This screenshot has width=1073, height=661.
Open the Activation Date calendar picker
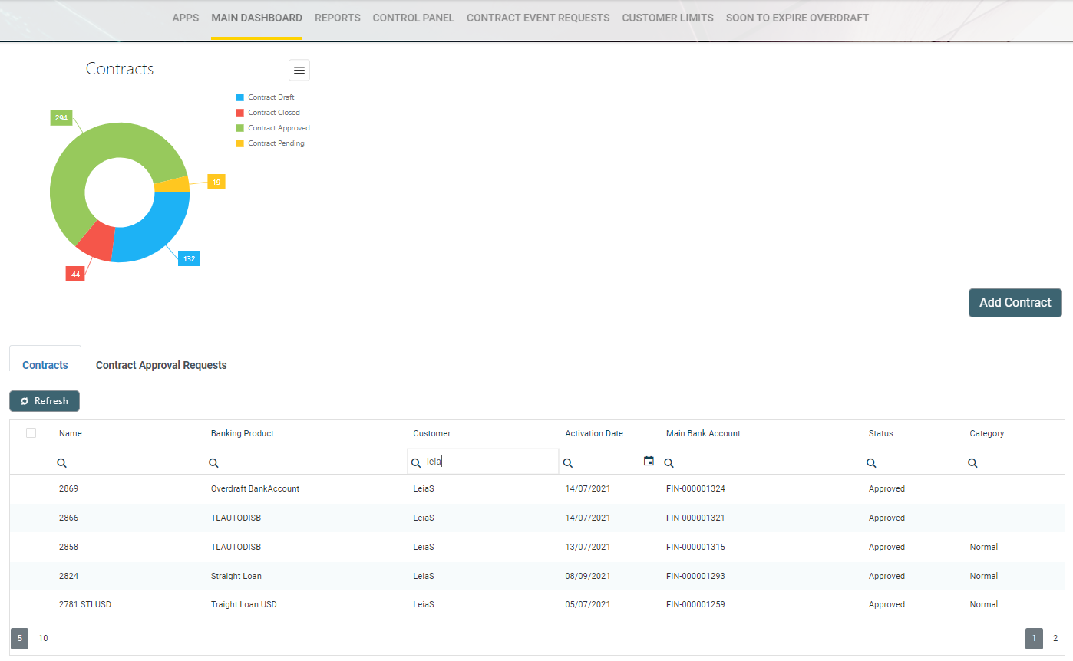click(649, 462)
